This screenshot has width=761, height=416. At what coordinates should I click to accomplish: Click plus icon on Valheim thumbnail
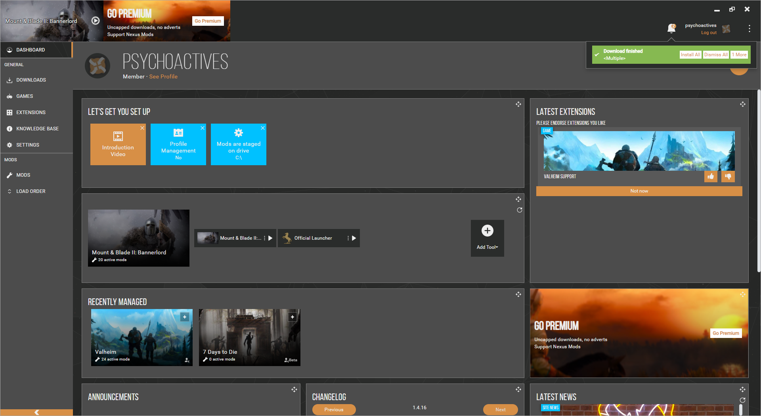[x=185, y=317]
